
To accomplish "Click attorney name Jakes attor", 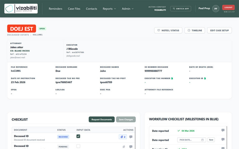I will [x=16, y=47].
